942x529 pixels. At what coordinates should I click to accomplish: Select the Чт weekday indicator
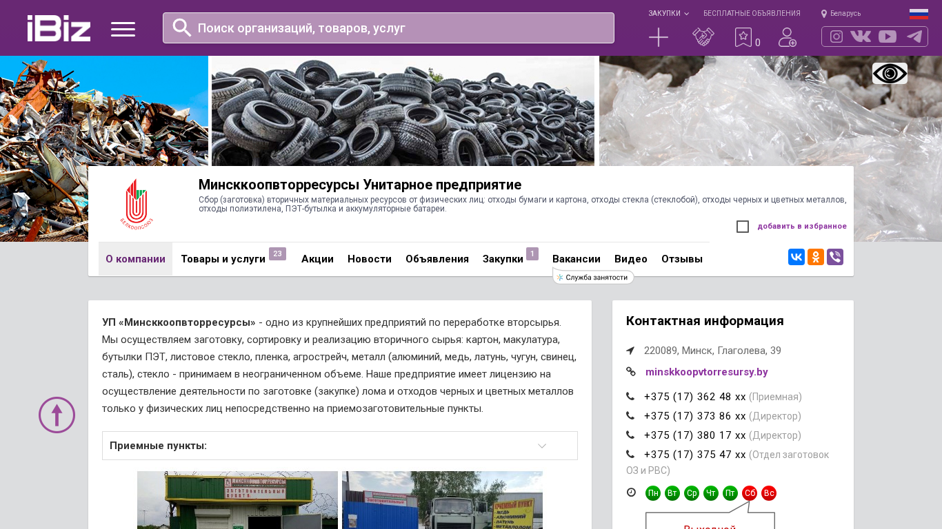[x=711, y=493]
